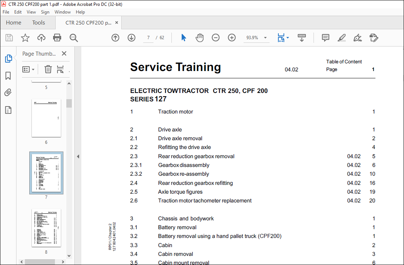The image size is (404, 265).
Task: Click the page number field showing 7
Action: [x=148, y=38]
